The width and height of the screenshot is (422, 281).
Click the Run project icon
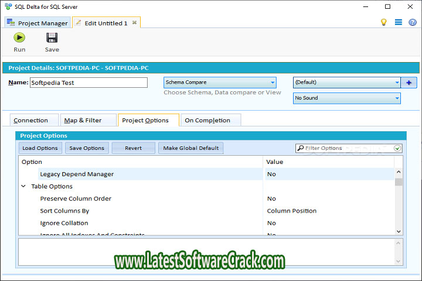pyautogui.click(x=19, y=38)
